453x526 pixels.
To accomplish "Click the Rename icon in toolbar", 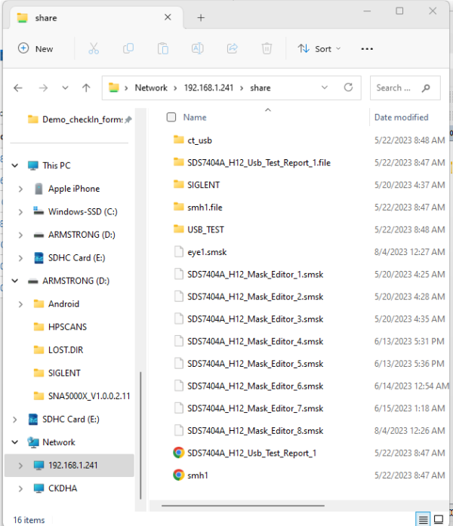I will click(x=197, y=48).
